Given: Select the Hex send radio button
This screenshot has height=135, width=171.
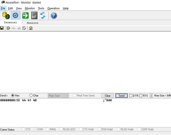Looking at the screenshot, I should click(x=13, y=96).
